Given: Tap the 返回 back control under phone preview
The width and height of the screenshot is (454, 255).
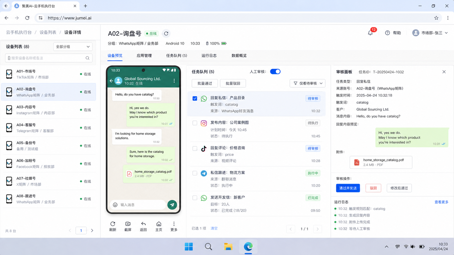Looking at the screenshot, I should (143, 224).
